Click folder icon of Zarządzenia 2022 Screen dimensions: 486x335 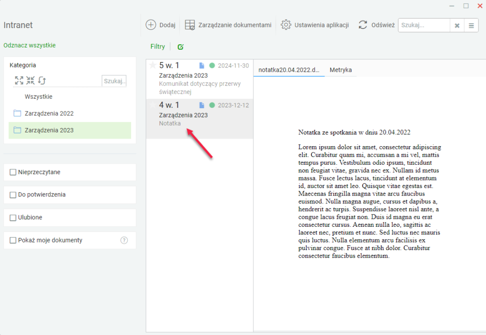coord(18,113)
